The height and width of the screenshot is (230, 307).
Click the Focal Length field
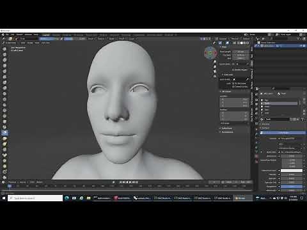pyautogui.click(x=240, y=52)
